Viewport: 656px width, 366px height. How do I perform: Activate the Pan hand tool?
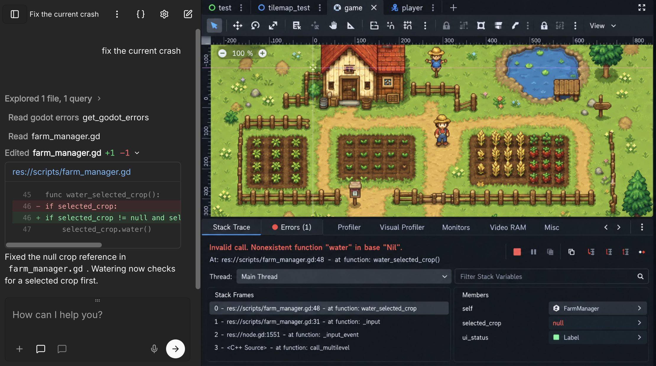[x=333, y=26]
